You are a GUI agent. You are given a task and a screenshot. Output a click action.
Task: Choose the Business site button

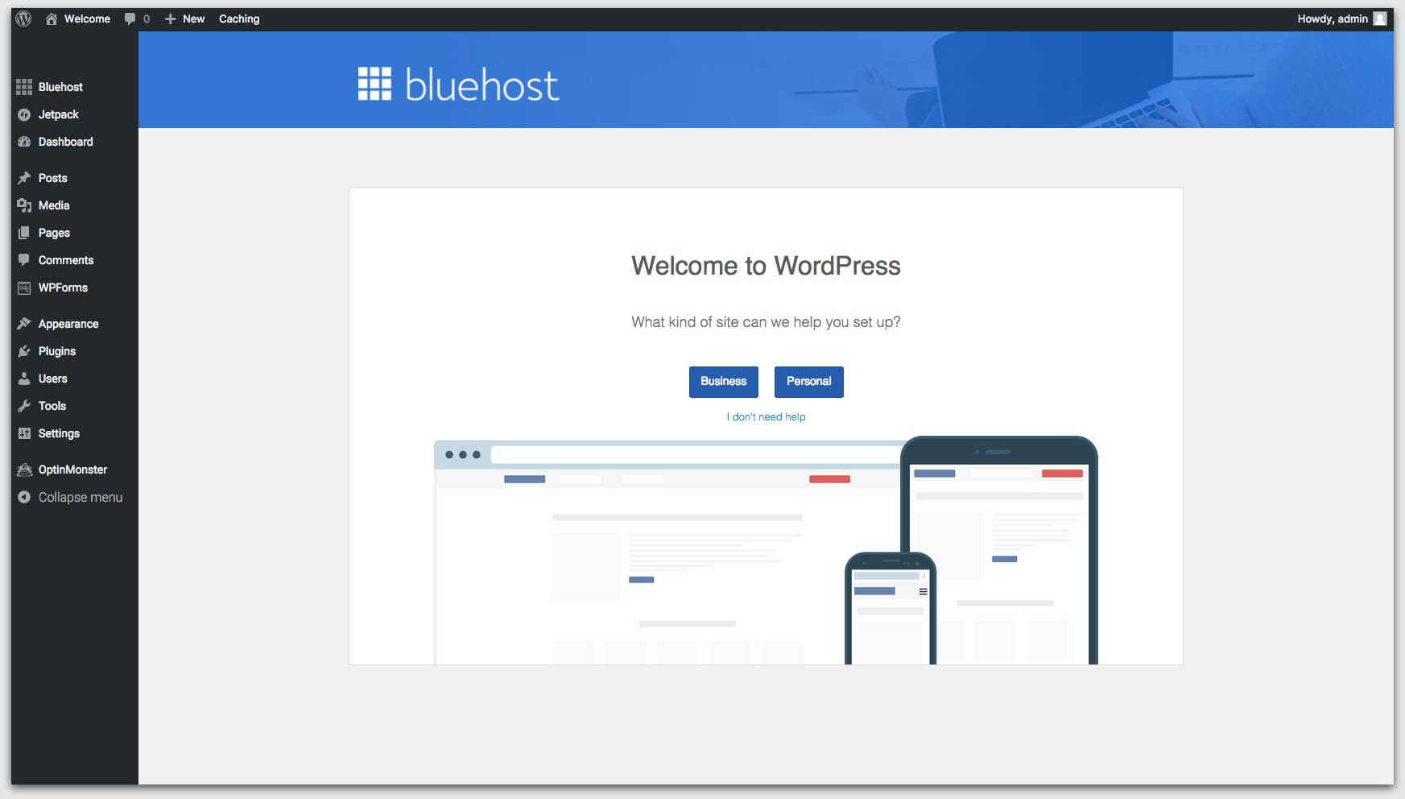click(x=723, y=382)
